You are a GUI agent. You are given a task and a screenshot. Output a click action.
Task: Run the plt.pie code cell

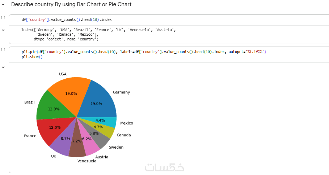[3, 50]
